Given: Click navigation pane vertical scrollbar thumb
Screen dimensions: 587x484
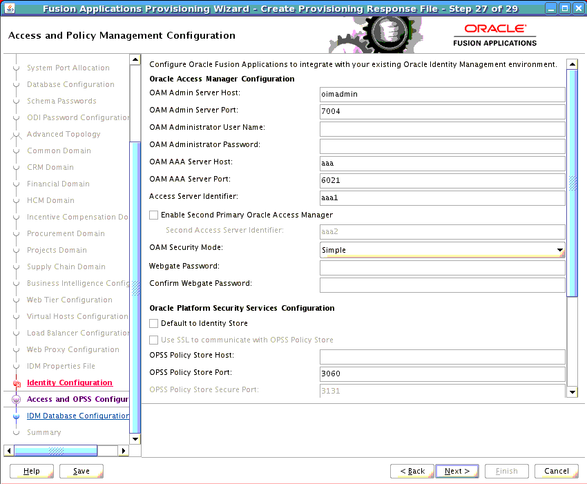Looking at the screenshot, I should pyautogui.click(x=135, y=287).
